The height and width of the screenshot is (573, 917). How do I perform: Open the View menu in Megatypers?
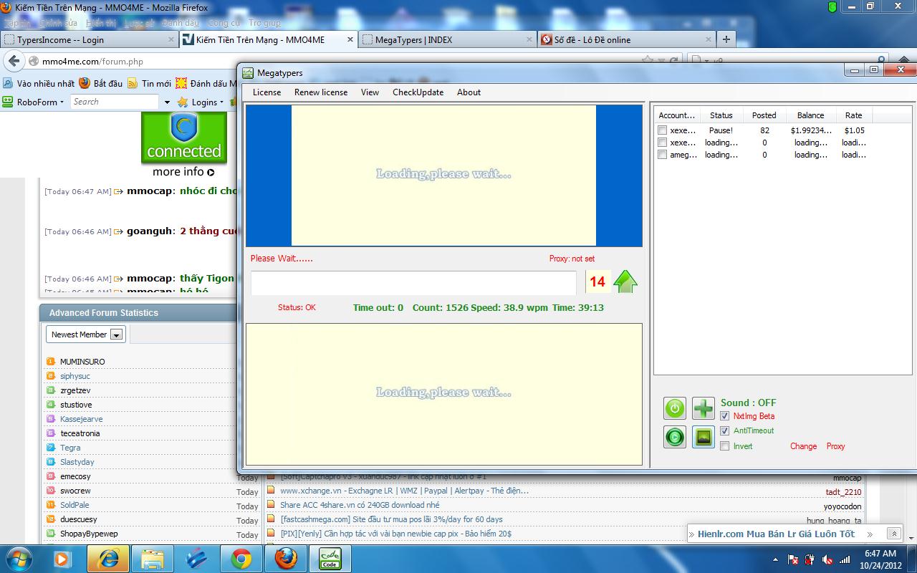click(x=370, y=92)
